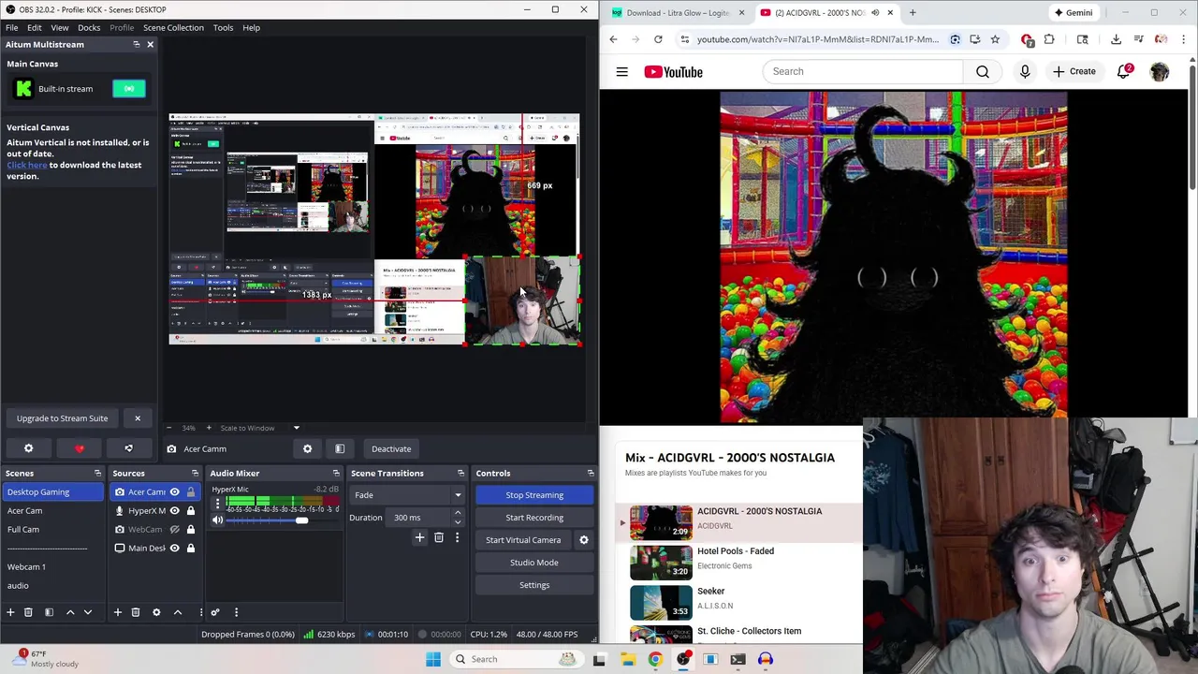Toggle visibility of Main Desktop source

click(174, 548)
